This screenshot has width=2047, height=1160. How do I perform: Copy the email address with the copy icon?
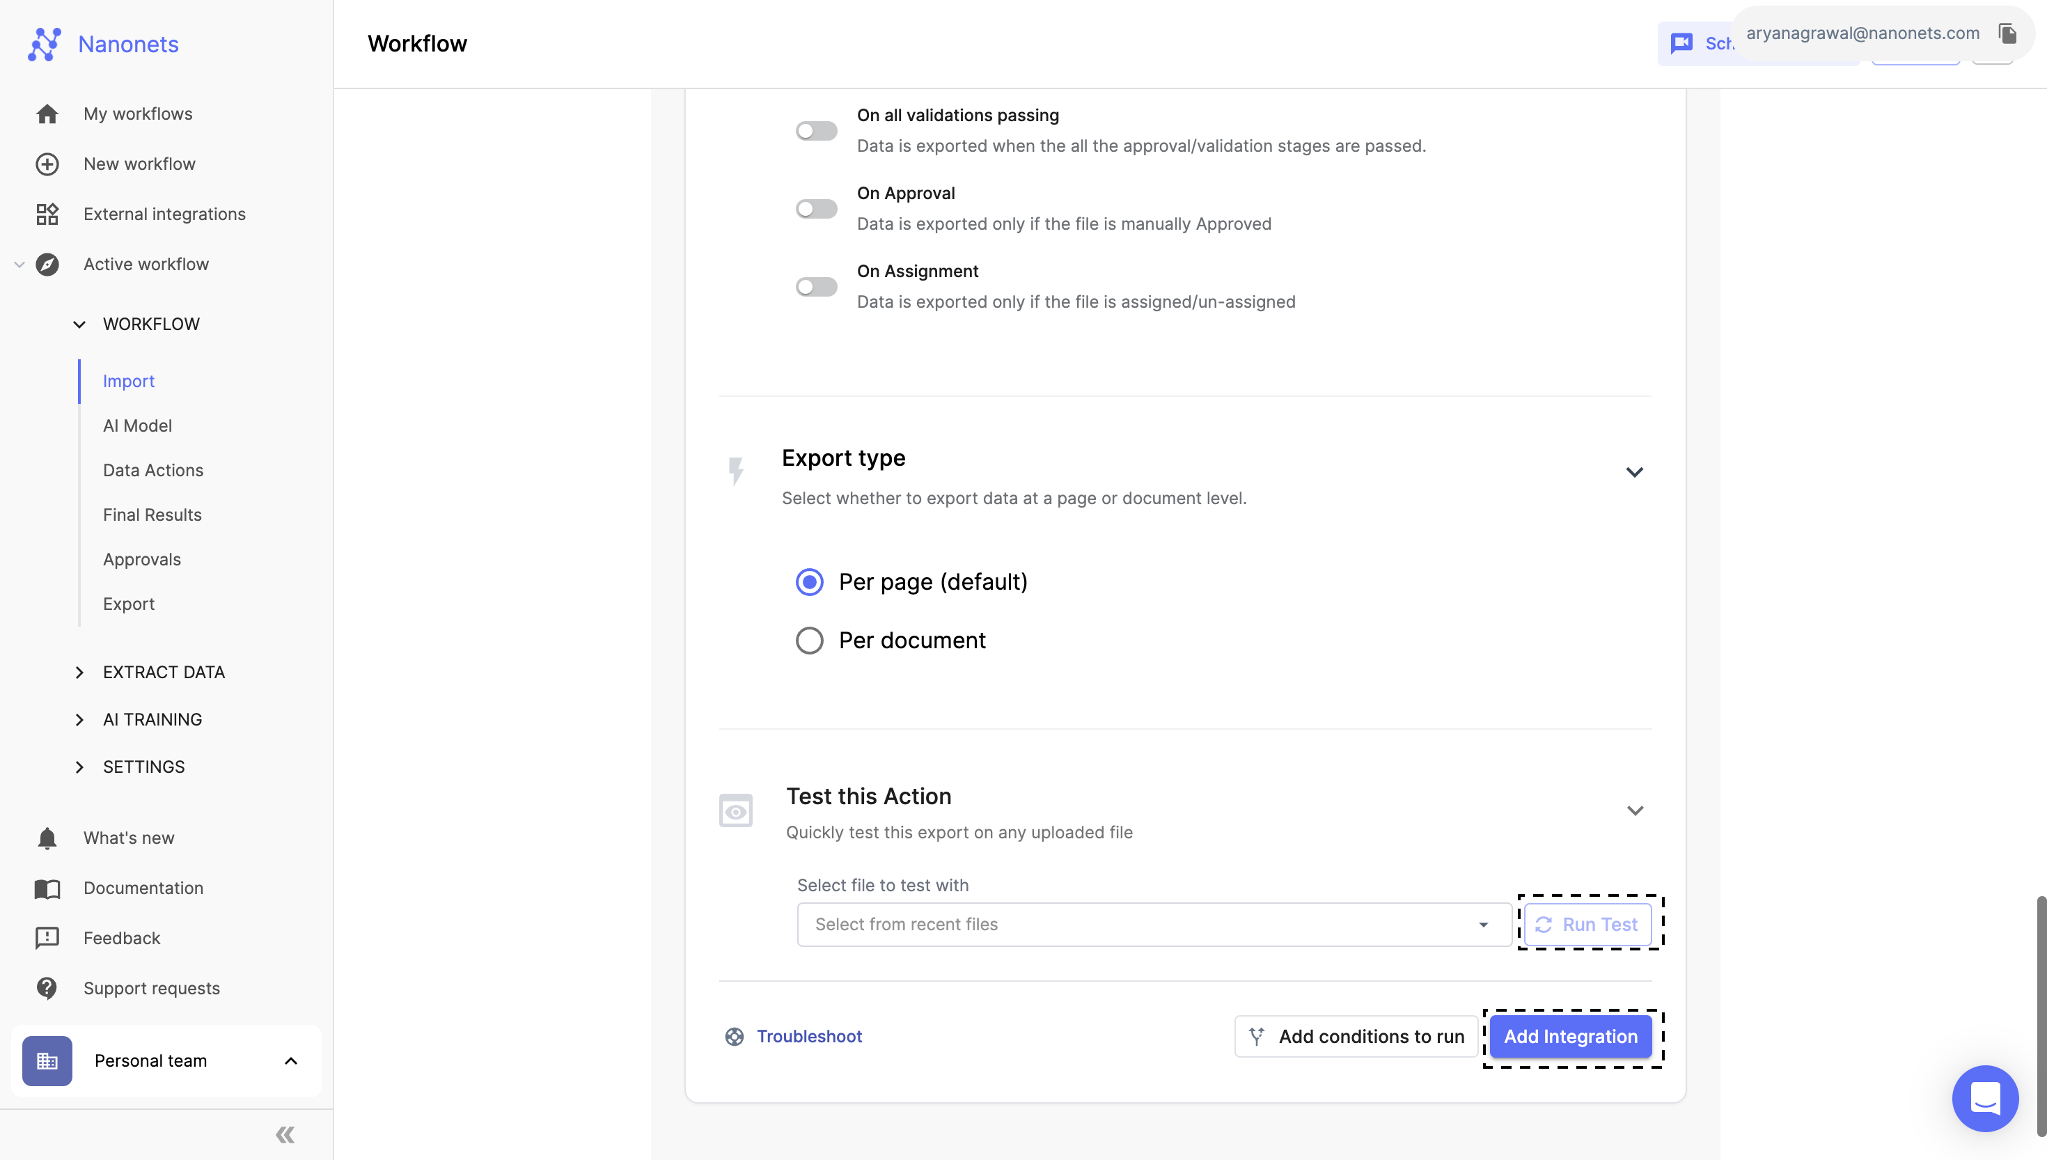tap(2007, 33)
